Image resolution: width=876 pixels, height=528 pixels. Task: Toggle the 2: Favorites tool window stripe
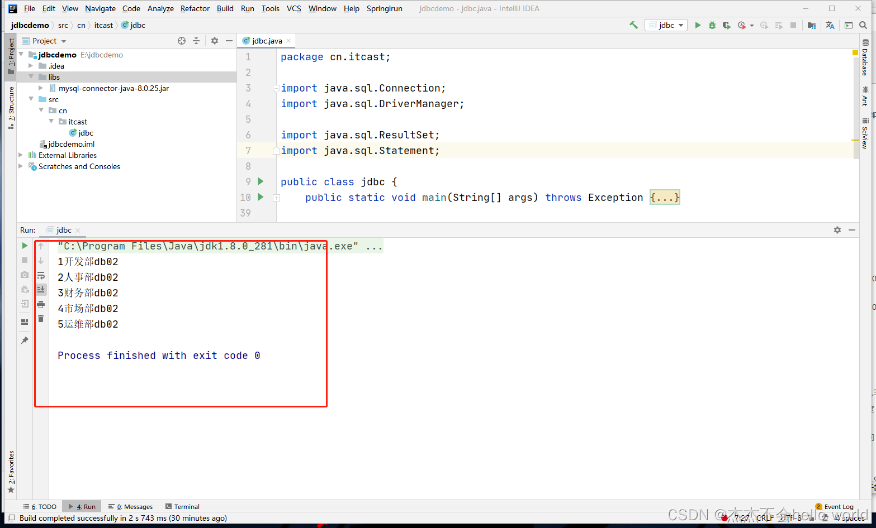[x=11, y=472]
